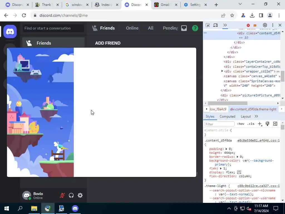Open e0c0a530e81…ef646.css:1 source link
Viewport: 285px width, 214px height.
[259, 140]
